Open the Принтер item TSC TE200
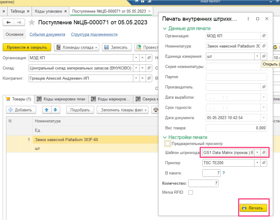Screen dimensions: 280x220 tap(264, 163)
